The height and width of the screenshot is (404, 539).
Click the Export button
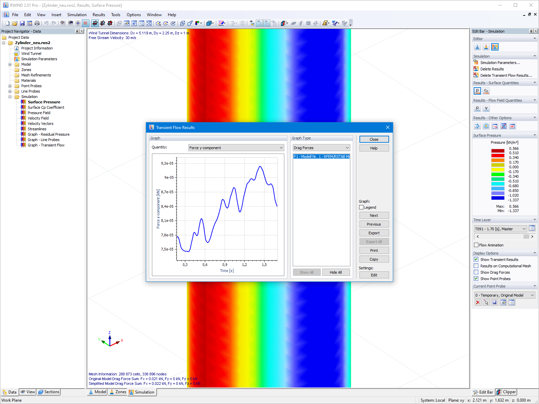pos(374,233)
